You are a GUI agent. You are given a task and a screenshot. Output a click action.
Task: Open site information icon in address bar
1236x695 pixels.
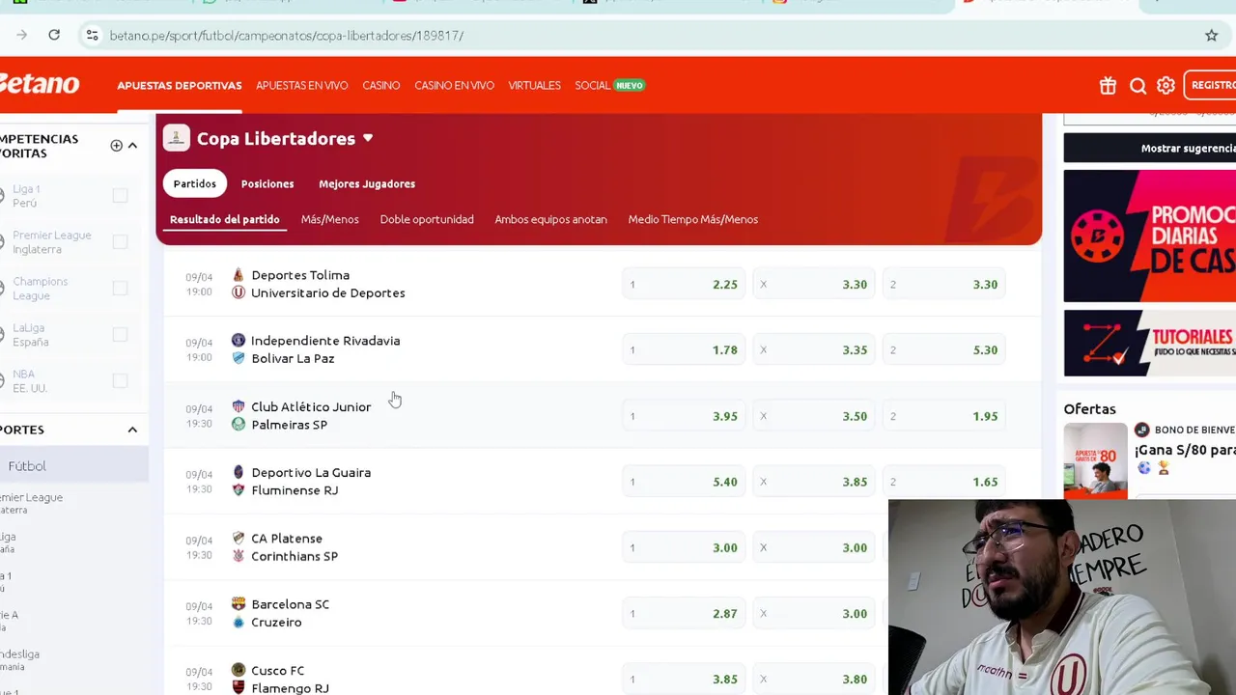coord(92,36)
